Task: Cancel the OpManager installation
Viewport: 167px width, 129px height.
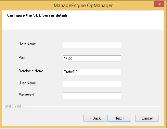Action: coord(147,118)
